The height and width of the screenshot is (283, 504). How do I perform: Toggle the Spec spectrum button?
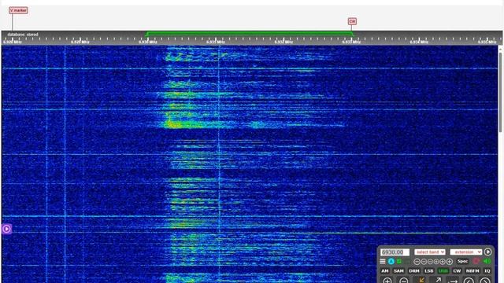463,261
